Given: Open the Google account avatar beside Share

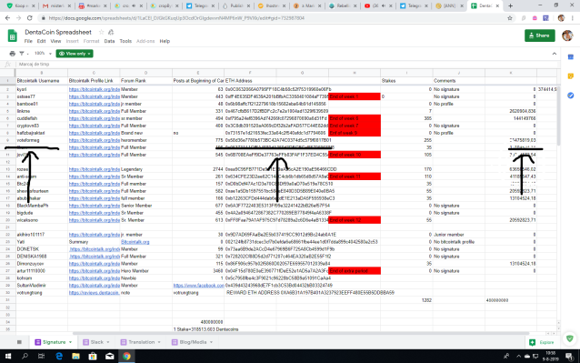Looking at the screenshot, I should [567, 35].
